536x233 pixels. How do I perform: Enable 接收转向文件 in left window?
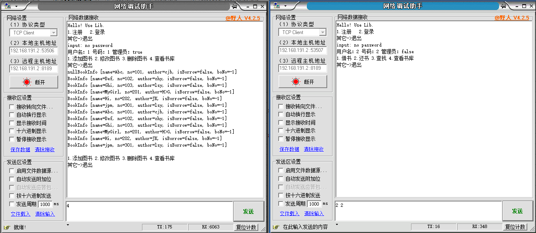[12, 107]
